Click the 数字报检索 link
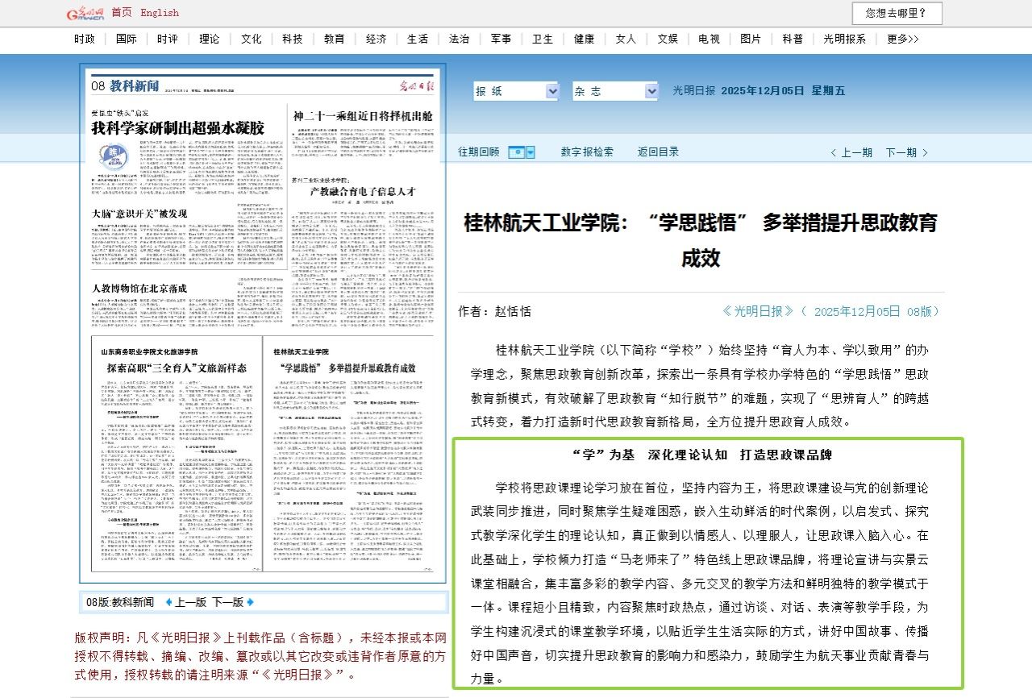This screenshot has width=1032, height=698. pyautogui.click(x=587, y=152)
